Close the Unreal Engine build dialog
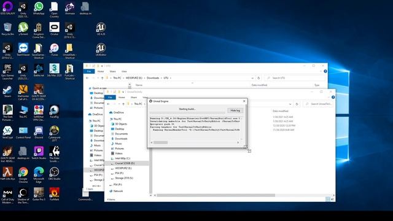 244,101
